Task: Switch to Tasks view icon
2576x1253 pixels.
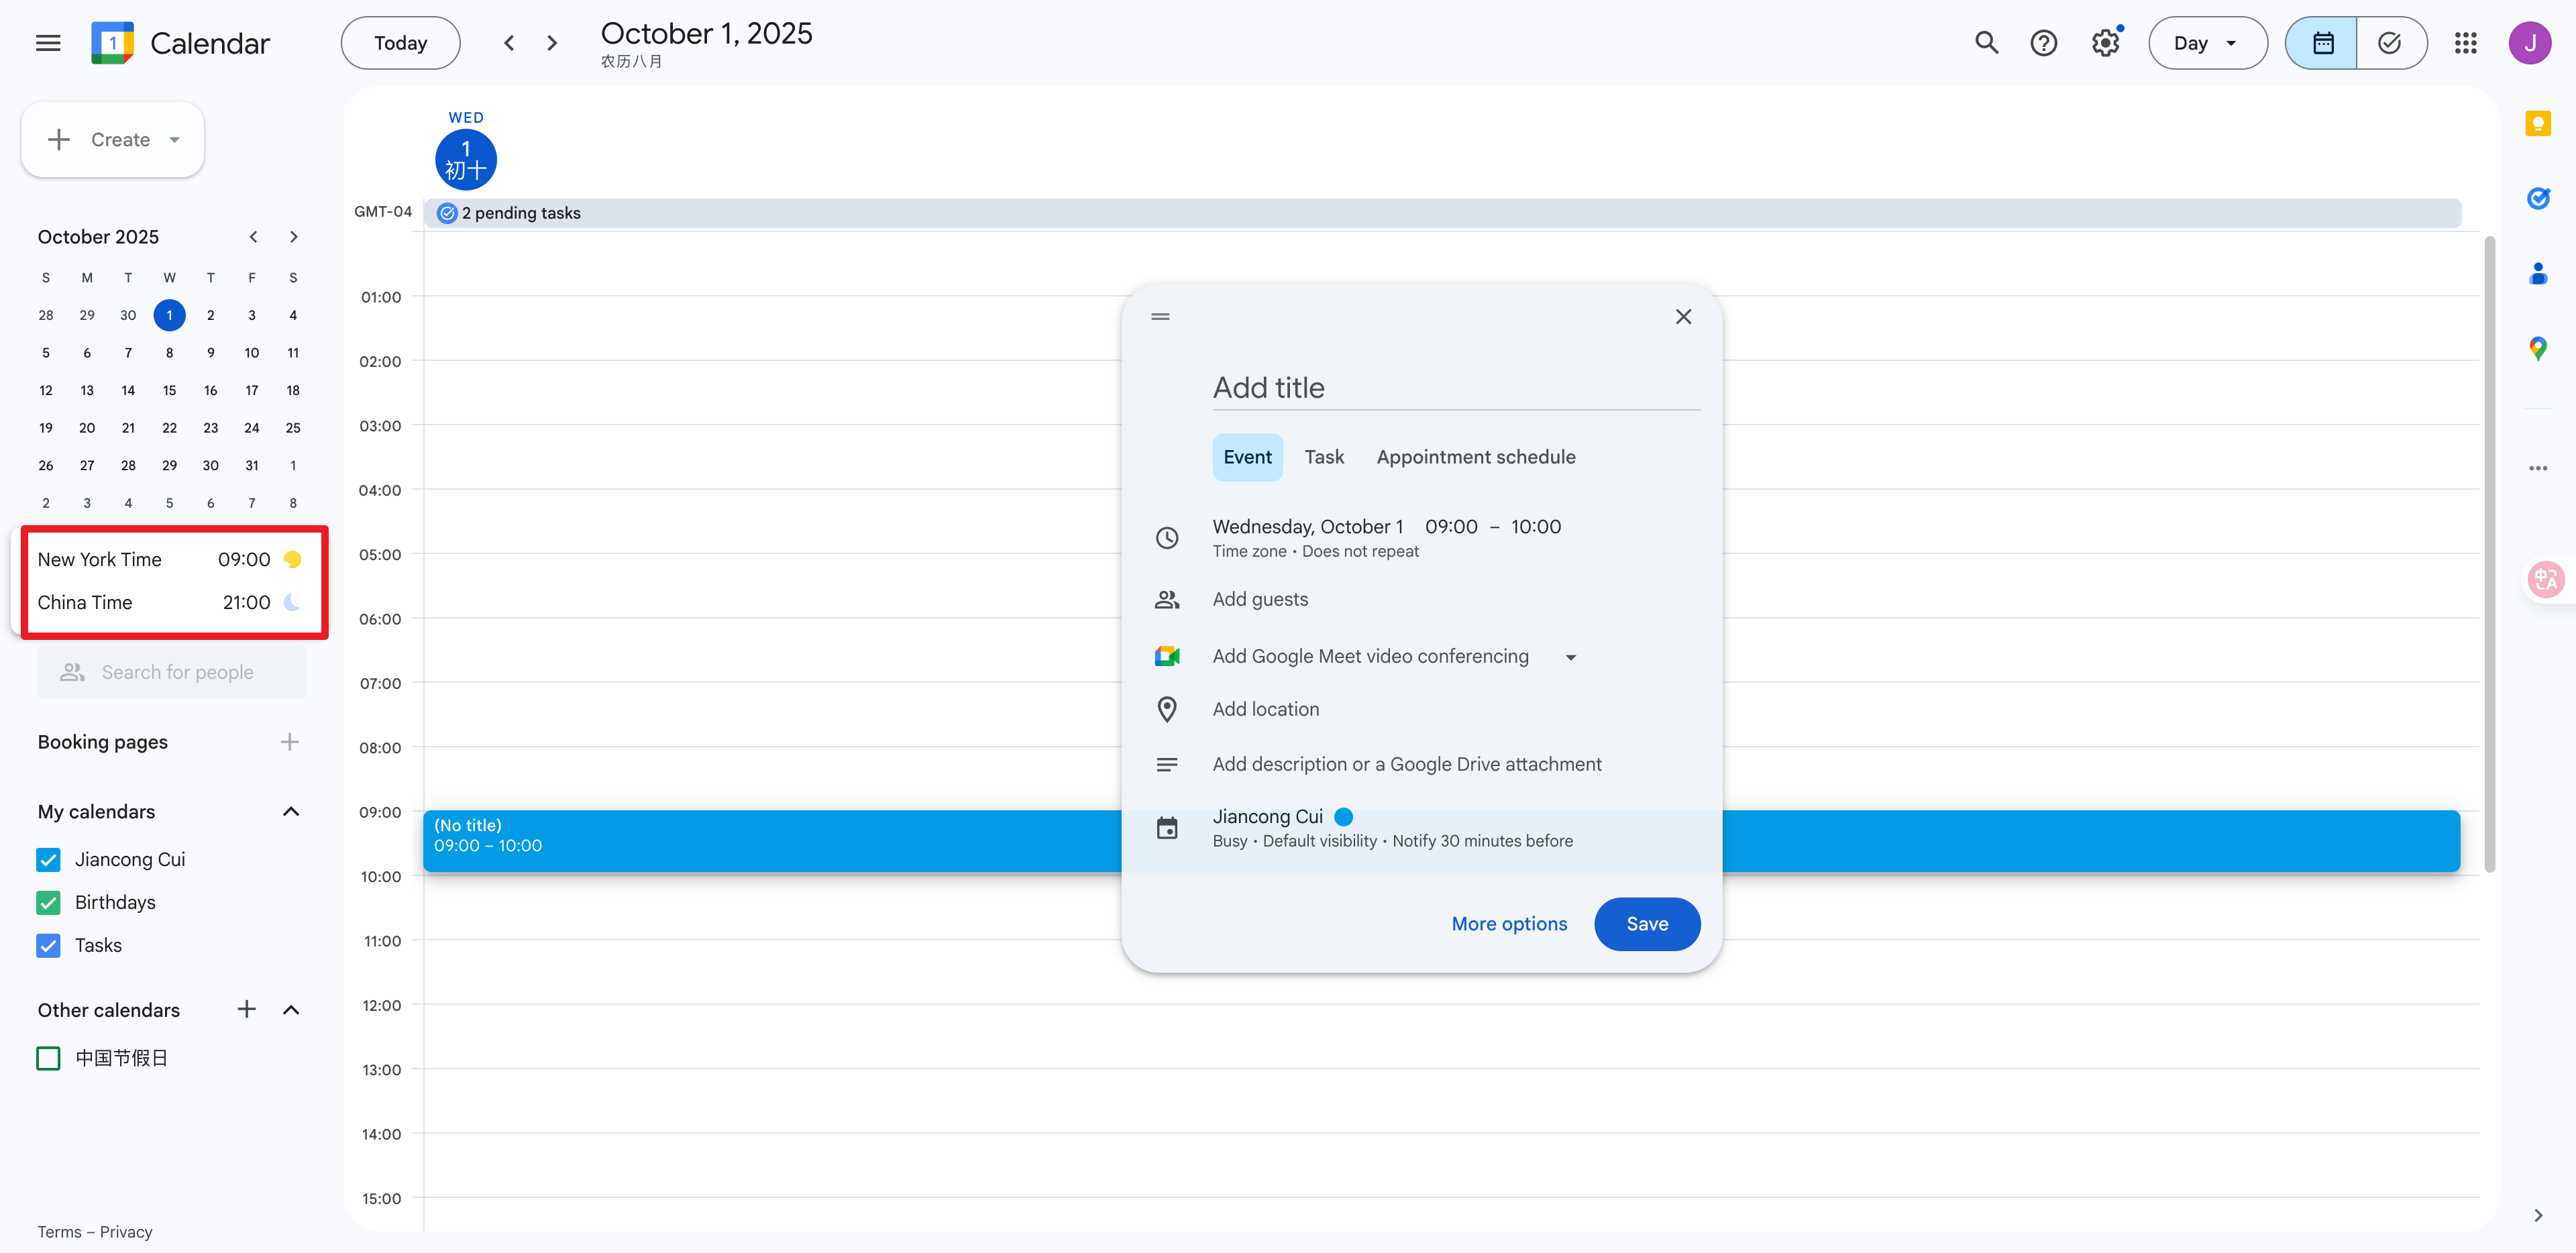Action: (2390, 43)
